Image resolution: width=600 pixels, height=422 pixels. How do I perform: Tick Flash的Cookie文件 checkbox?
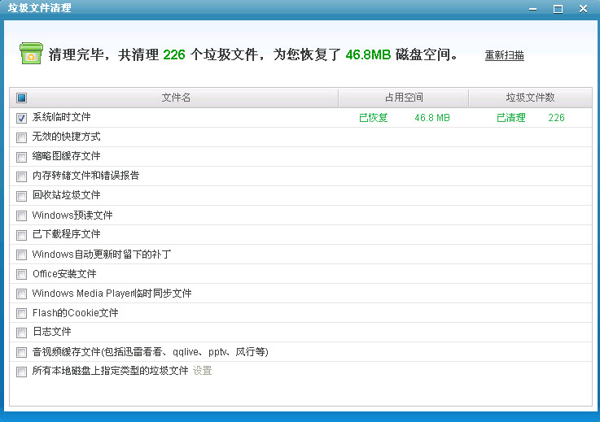pyautogui.click(x=21, y=313)
